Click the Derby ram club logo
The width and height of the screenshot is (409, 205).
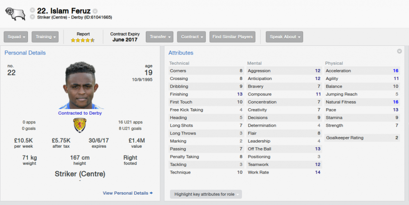coord(15,14)
